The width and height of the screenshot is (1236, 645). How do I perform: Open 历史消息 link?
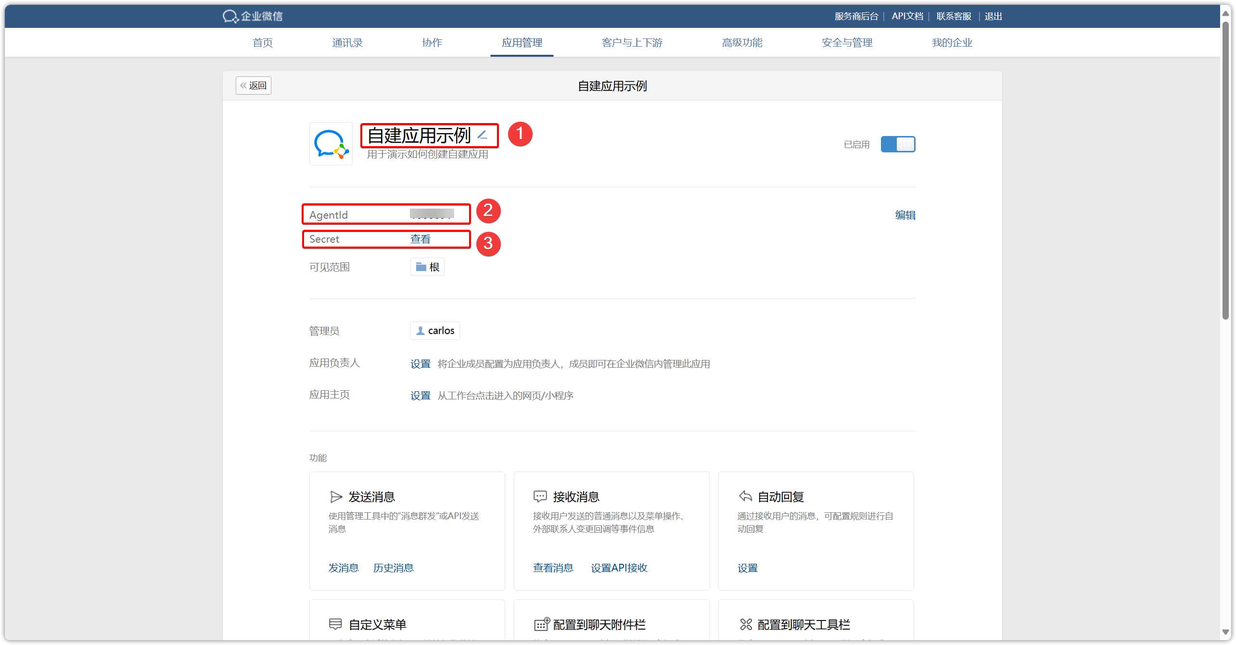[x=394, y=568]
